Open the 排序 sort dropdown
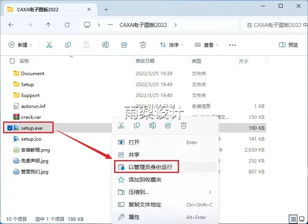Image resolution: width=308 pixels, height=224 pixels. click(172, 45)
